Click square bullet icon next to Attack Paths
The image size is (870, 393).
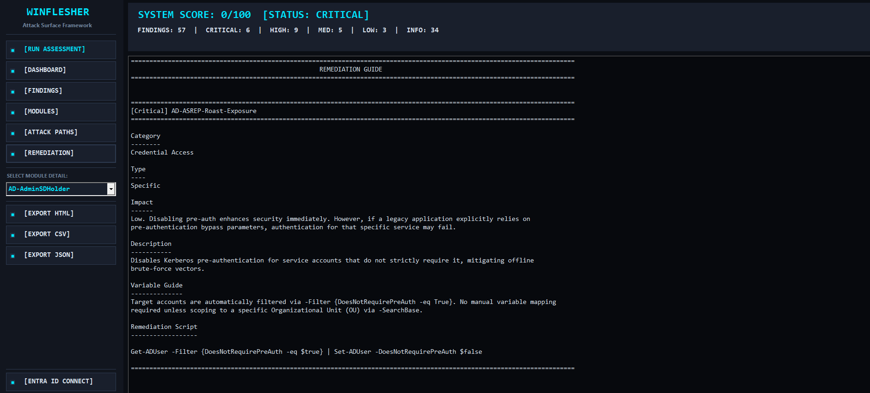click(13, 133)
